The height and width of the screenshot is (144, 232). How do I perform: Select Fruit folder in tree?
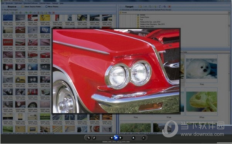[x=142, y=19]
